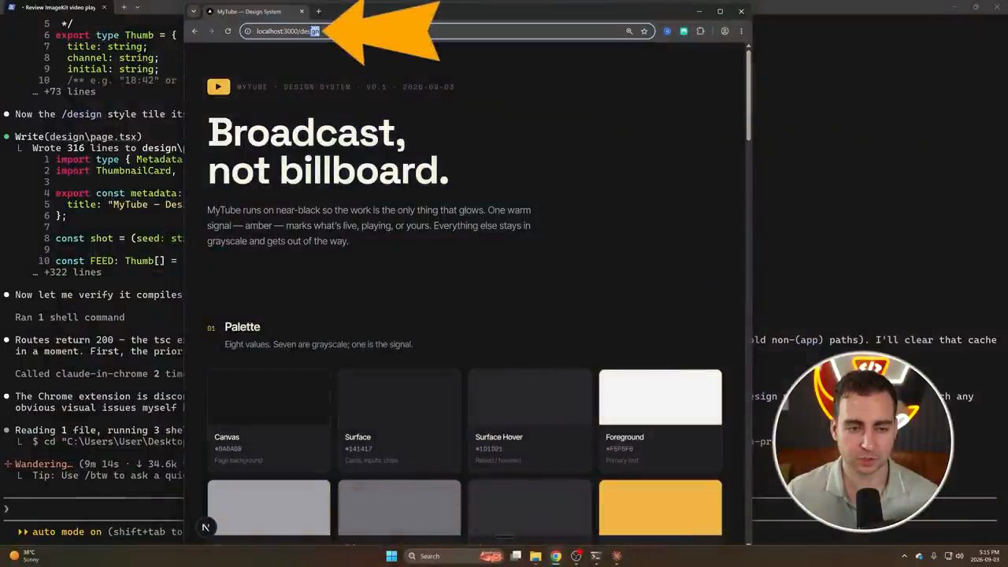The width and height of the screenshot is (1008, 567).
Task: Click the 'Ran 1 shell command' terminal line
Action: pos(69,317)
